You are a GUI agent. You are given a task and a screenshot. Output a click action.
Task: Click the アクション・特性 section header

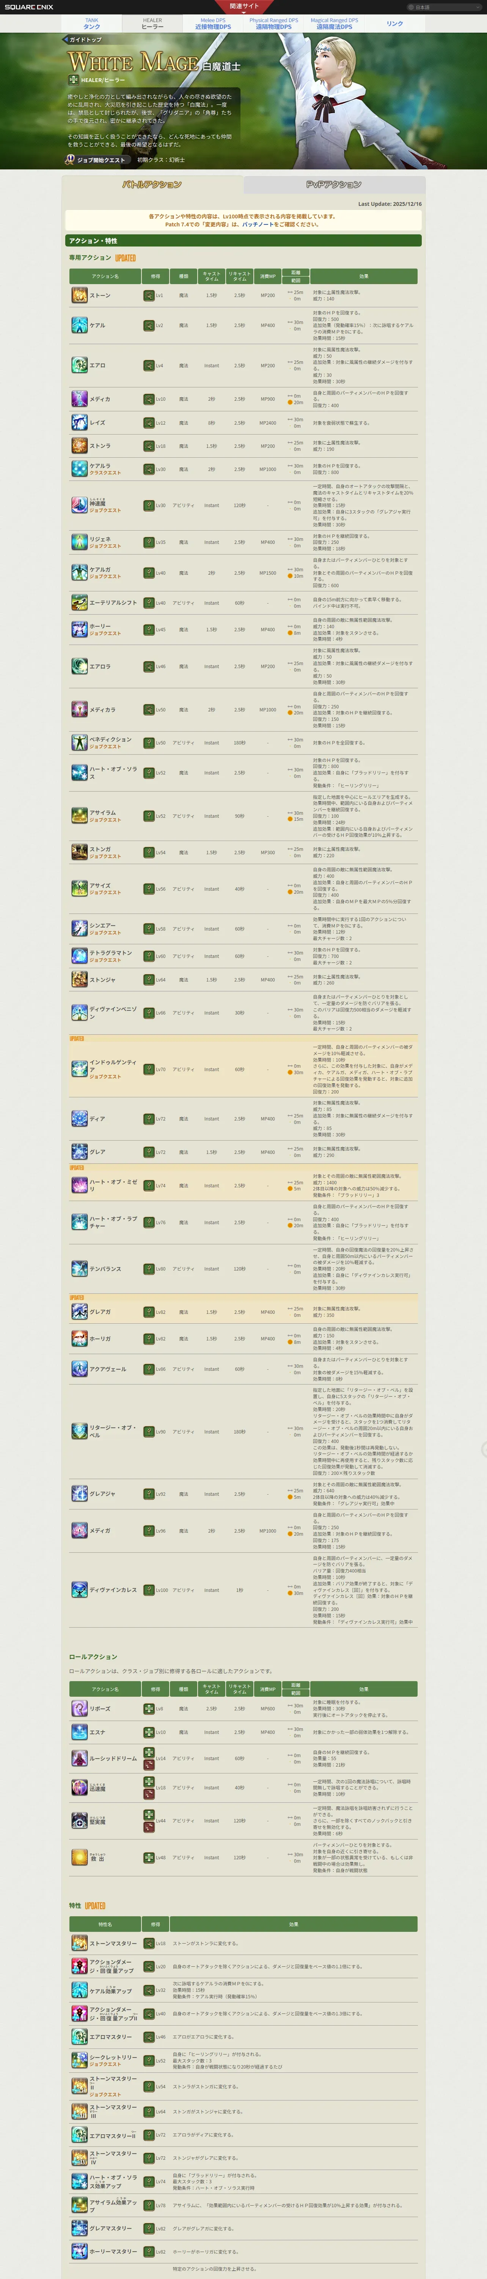click(243, 241)
